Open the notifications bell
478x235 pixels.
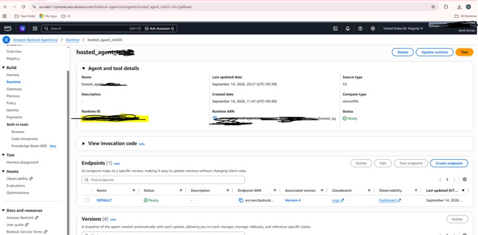coord(348,28)
